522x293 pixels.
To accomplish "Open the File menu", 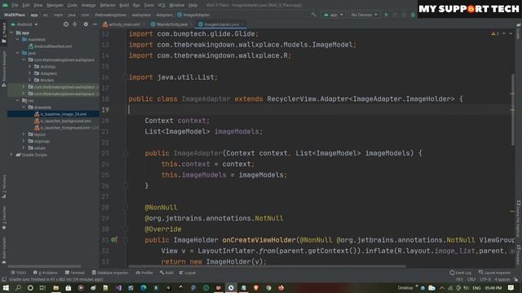I will point(15,6).
